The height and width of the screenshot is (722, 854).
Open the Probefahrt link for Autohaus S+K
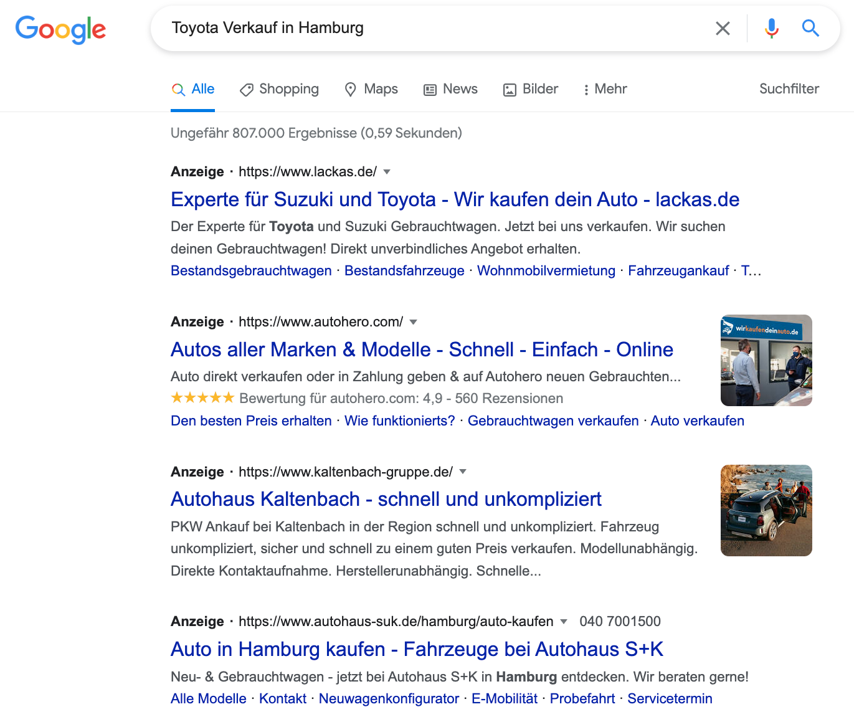(x=582, y=699)
